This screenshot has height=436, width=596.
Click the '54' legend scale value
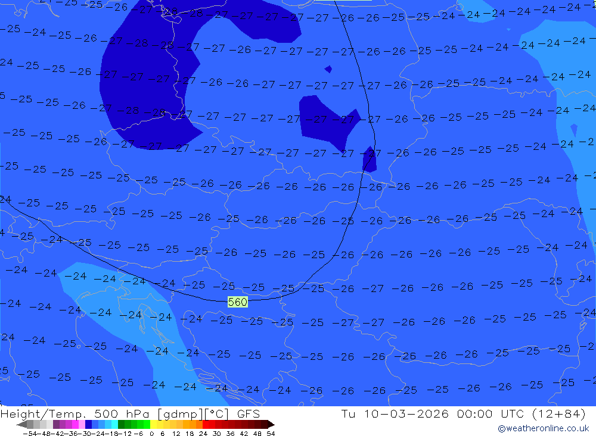(271, 434)
